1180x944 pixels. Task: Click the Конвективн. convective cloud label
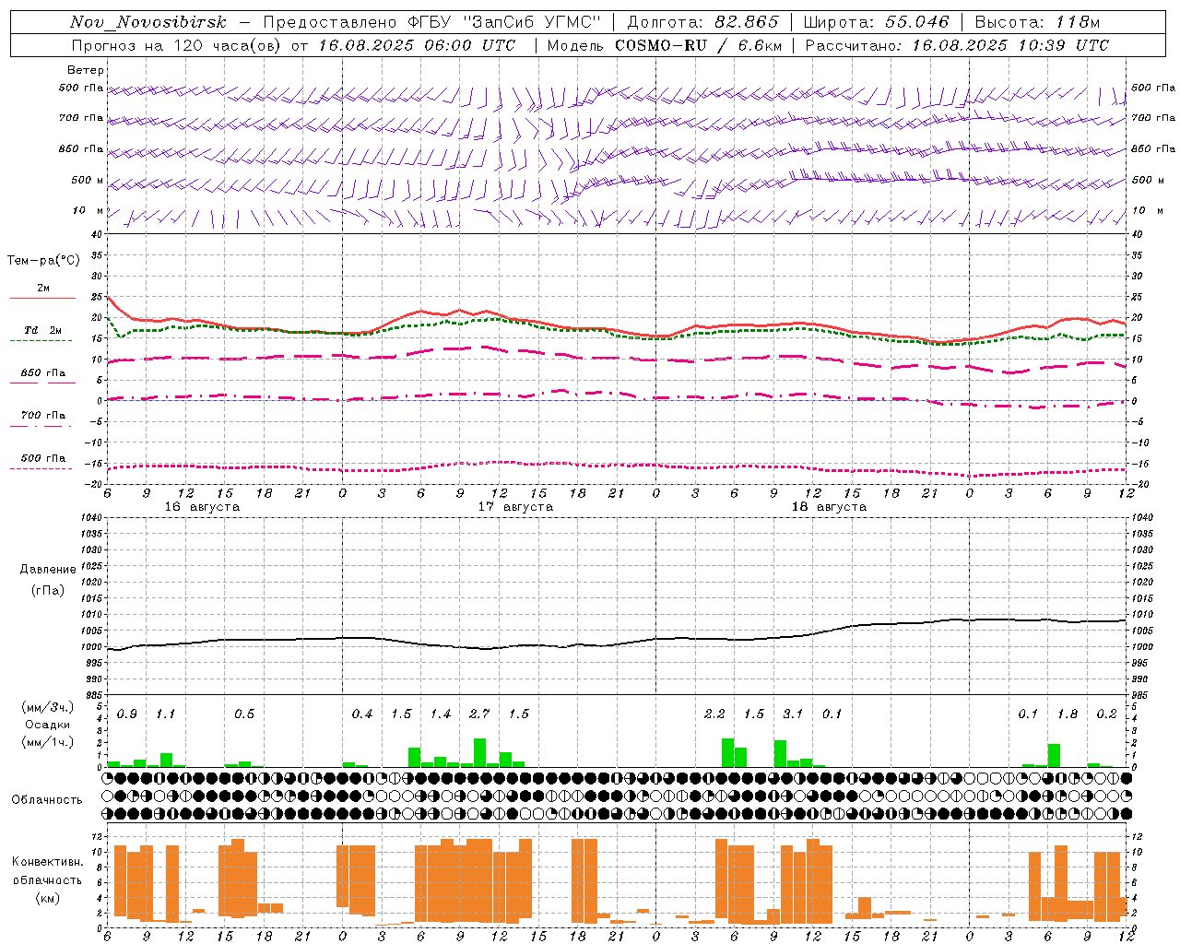point(47,862)
